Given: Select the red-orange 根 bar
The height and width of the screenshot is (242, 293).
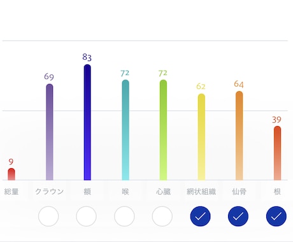Looking at the screenshot, I should (277, 153).
